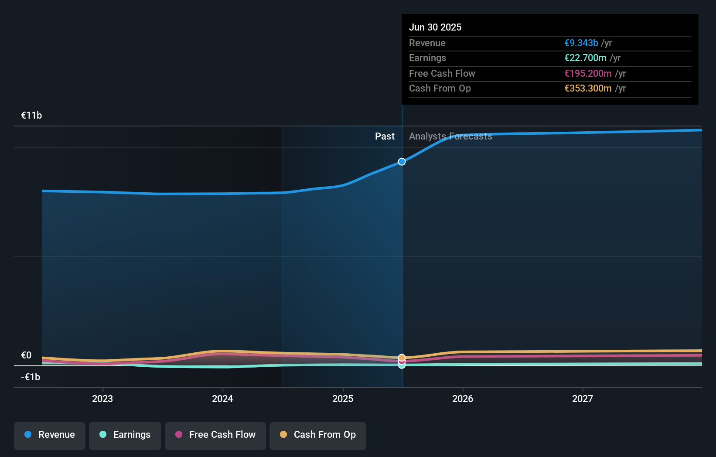Viewport: 716px width, 457px height.
Task: Click the blue Revenue dot icon in legend
Action: click(x=27, y=435)
